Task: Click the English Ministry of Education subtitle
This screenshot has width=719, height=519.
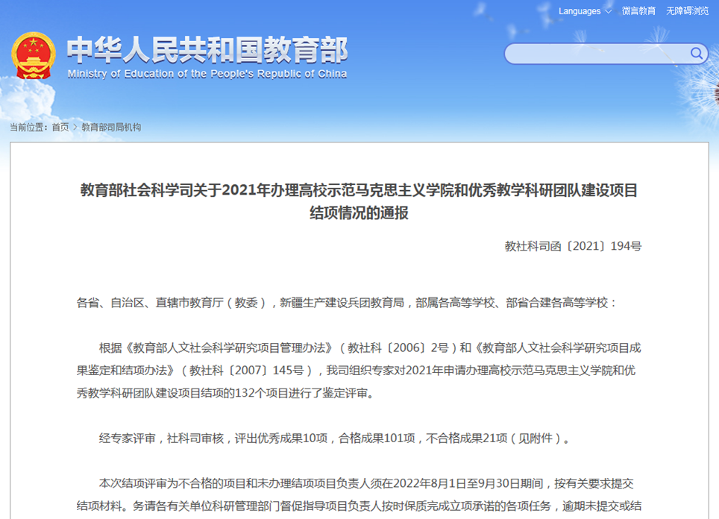Action: 207,74
